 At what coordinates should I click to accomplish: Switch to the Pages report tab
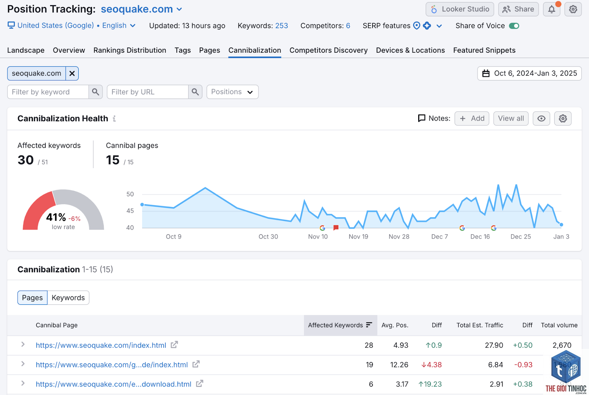click(x=209, y=50)
